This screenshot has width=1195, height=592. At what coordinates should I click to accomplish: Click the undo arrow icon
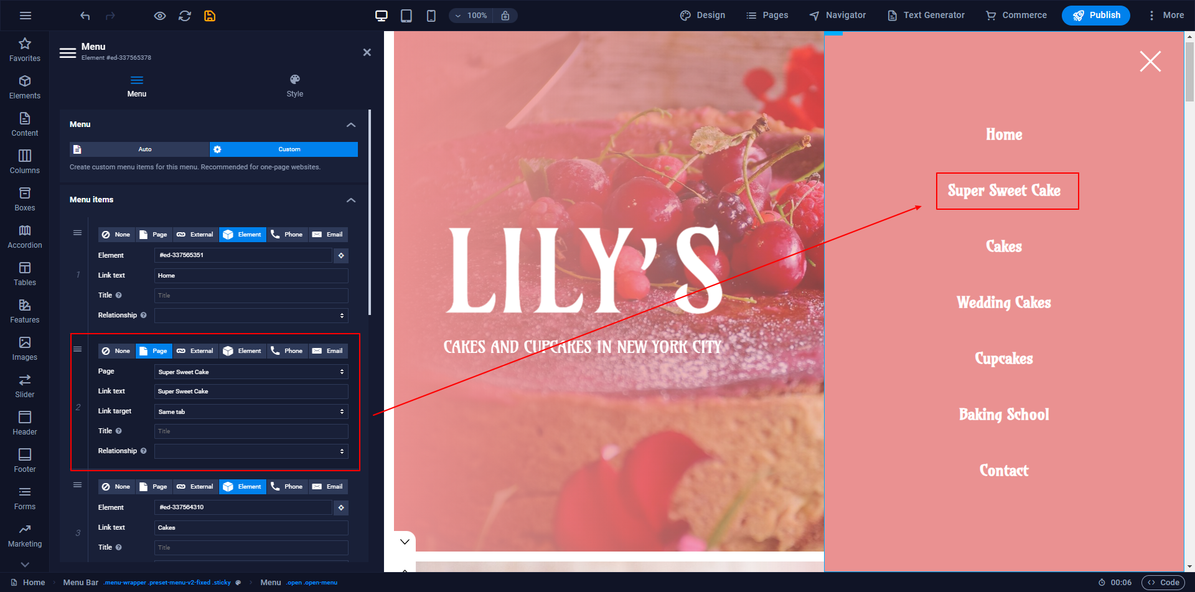click(x=85, y=16)
